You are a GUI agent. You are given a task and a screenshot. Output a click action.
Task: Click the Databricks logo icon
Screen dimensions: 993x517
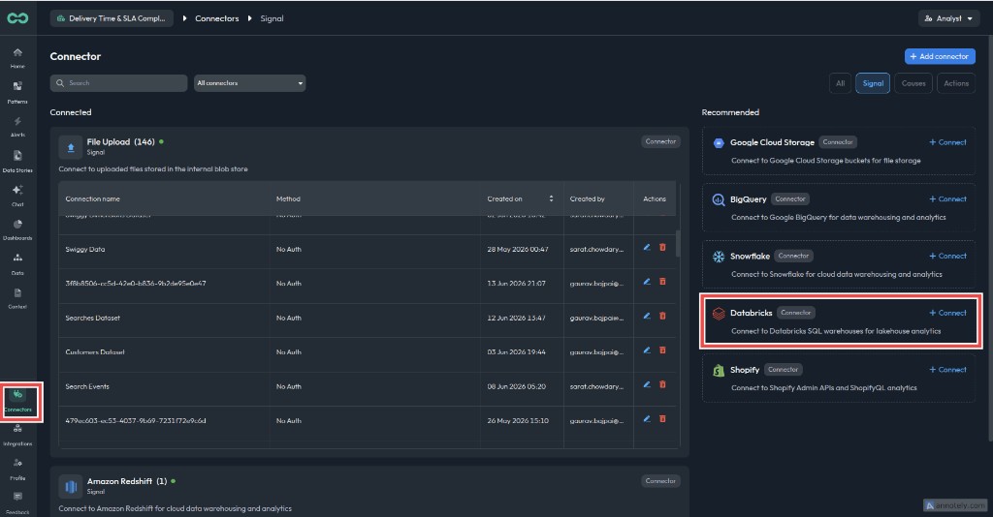[719, 314]
